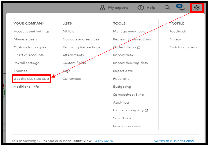Image resolution: width=209 pixels, height=146 pixels.
Task: Open All lists
Action: tap(68, 32)
